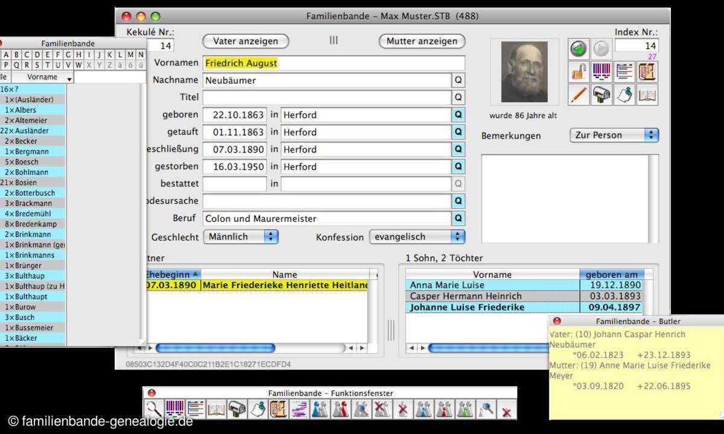Click the grey family group icon
Image resolution: width=724 pixels, height=434 pixels.
(x=424, y=409)
